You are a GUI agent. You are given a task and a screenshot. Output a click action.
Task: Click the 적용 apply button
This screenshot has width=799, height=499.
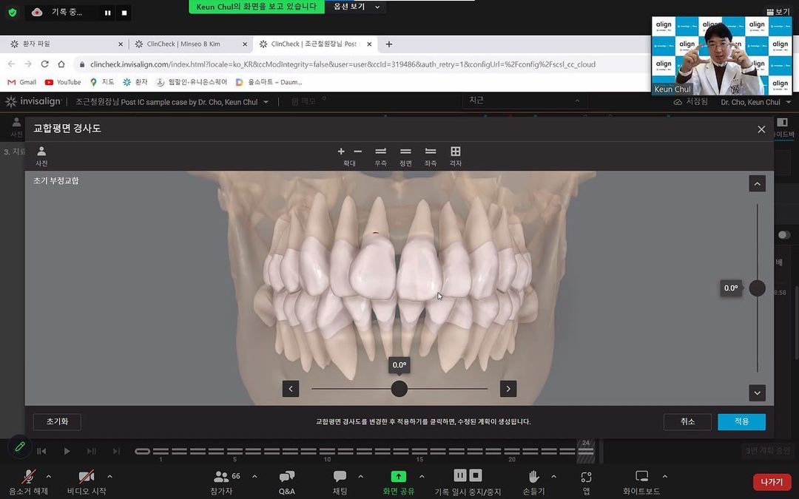pos(741,421)
